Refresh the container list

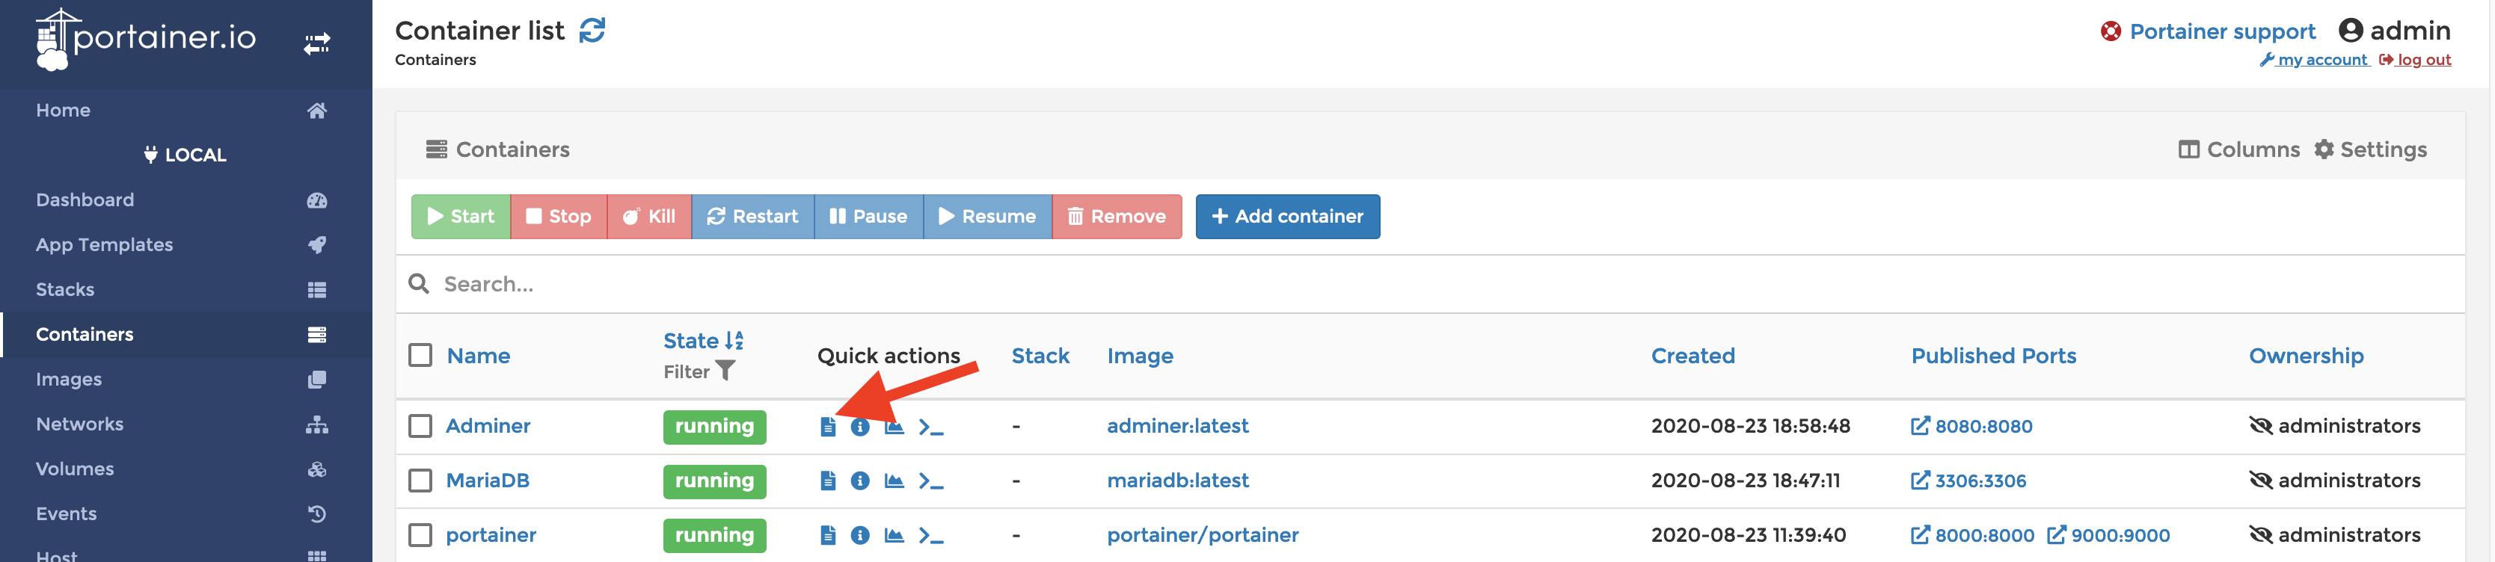(592, 31)
